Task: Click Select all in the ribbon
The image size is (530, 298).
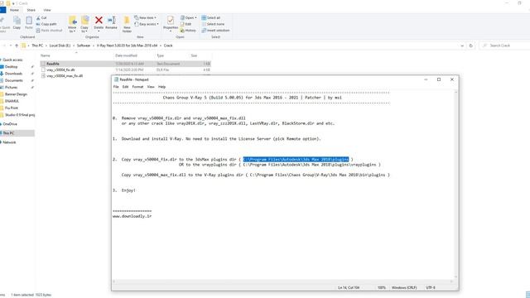Action: (x=210, y=17)
